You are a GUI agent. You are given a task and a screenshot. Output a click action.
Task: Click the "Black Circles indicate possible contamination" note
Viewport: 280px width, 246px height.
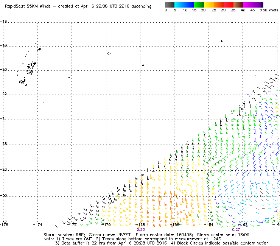(x=223, y=243)
